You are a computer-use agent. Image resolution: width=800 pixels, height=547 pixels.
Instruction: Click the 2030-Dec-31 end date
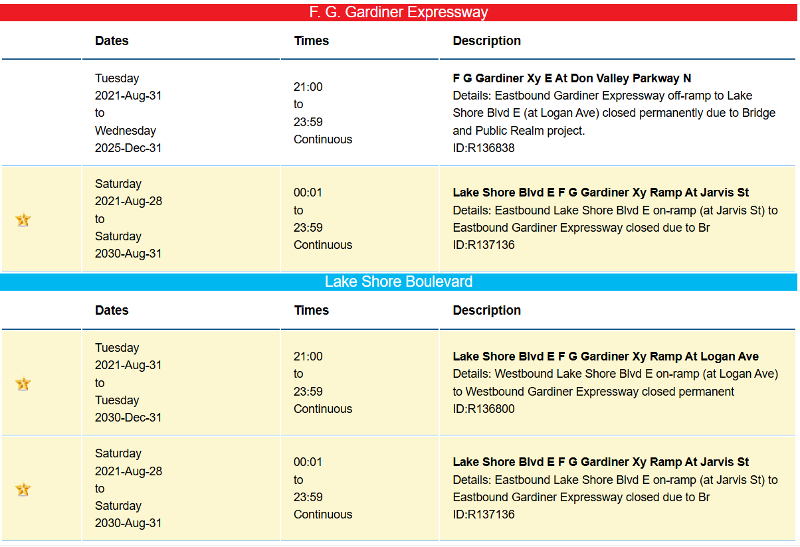(128, 418)
